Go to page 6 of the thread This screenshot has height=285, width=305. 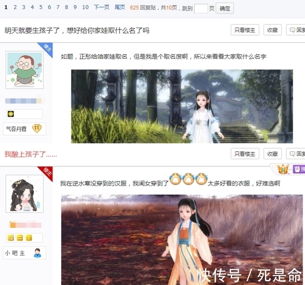tap(50, 8)
